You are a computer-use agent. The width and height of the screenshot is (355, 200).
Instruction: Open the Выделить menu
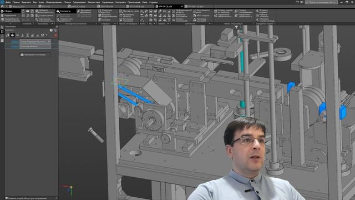coord(26,2)
